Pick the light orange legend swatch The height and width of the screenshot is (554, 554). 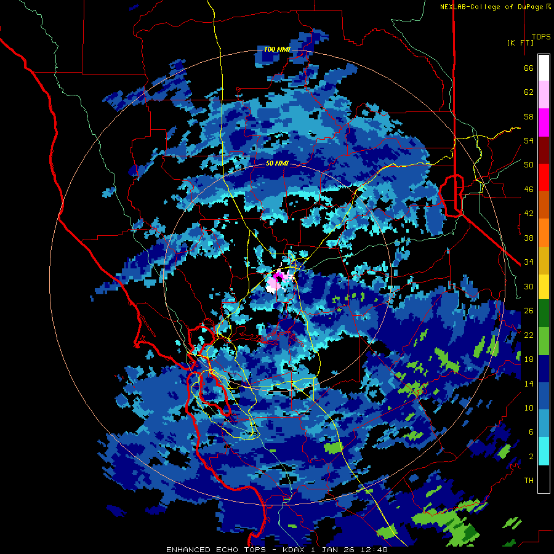pos(544,233)
